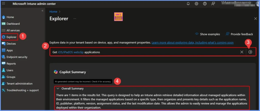Go to Apps in the sidebar
The width and height of the screenshot is (260, 111).
[10, 50]
